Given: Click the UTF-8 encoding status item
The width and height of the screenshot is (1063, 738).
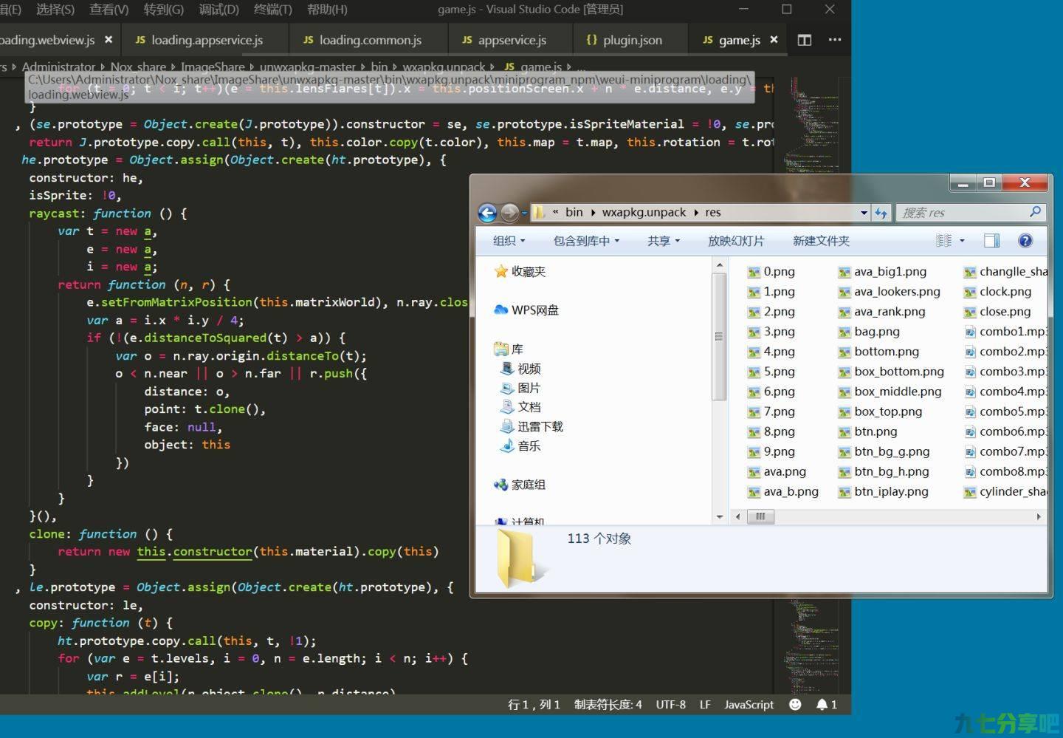Looking at the screenshot, I should (x=670, y=704).
